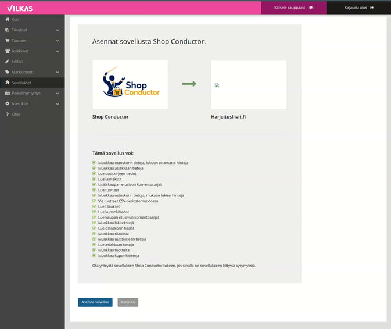The width and height of the screenshot is (391, 329).
Task: Click Kirjaudu ulos in the header
Action: point(359,8)
